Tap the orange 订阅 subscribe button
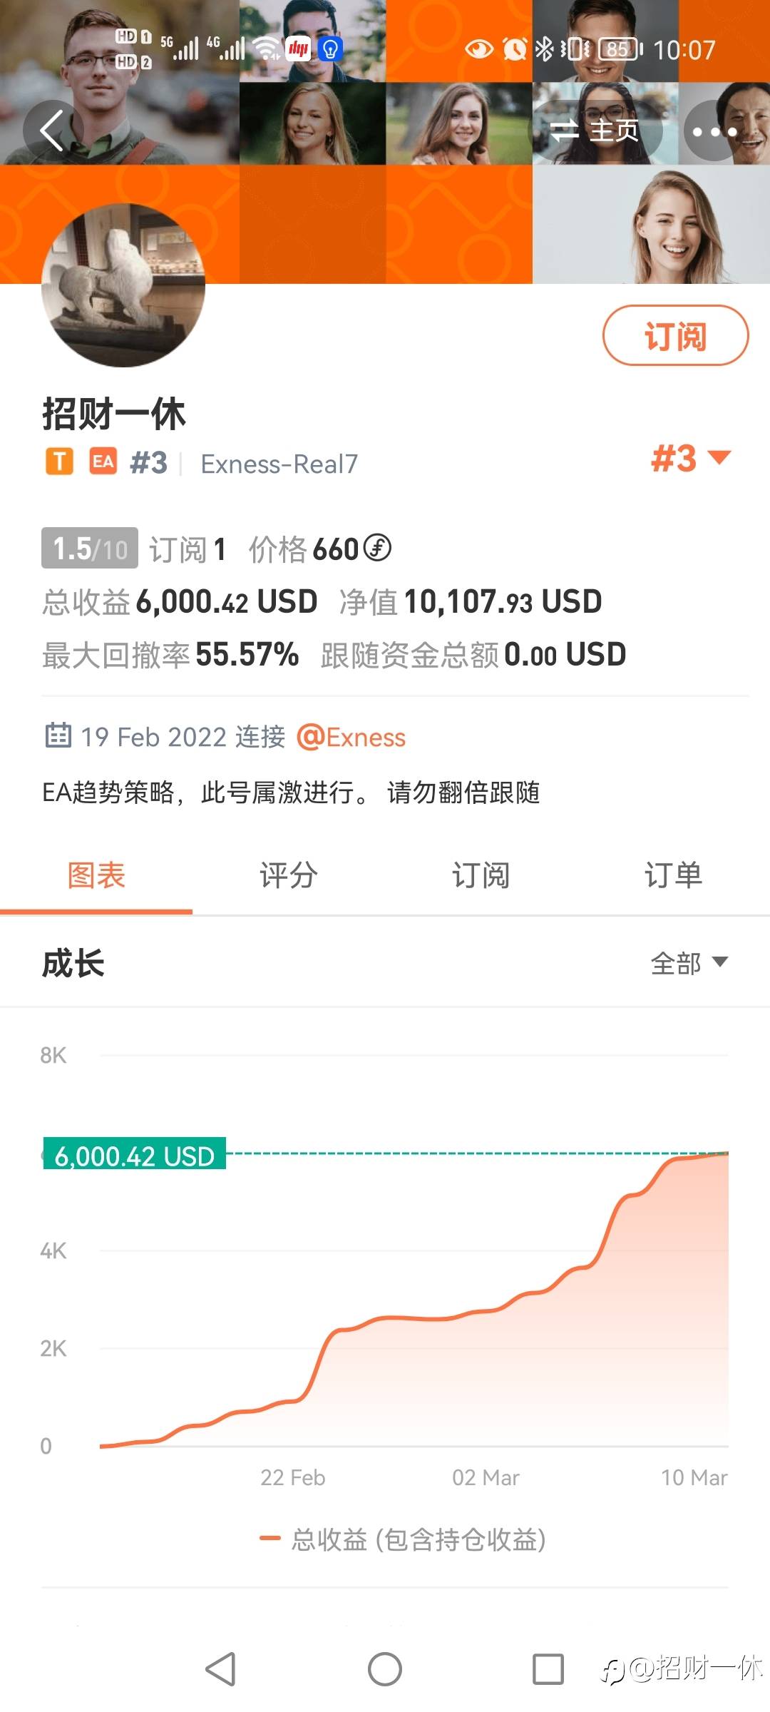Viewport: 770px width, 1712px height. pos(675,336)
